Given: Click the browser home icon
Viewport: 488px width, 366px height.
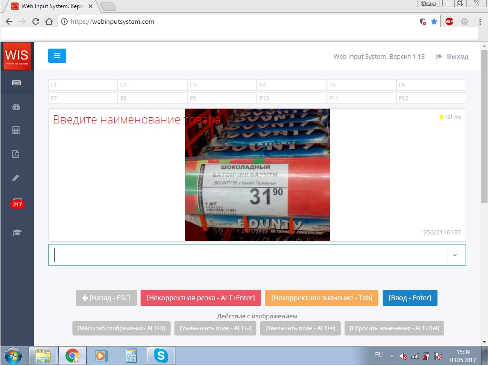Looking at the screenshot, I should coord(49,21).
